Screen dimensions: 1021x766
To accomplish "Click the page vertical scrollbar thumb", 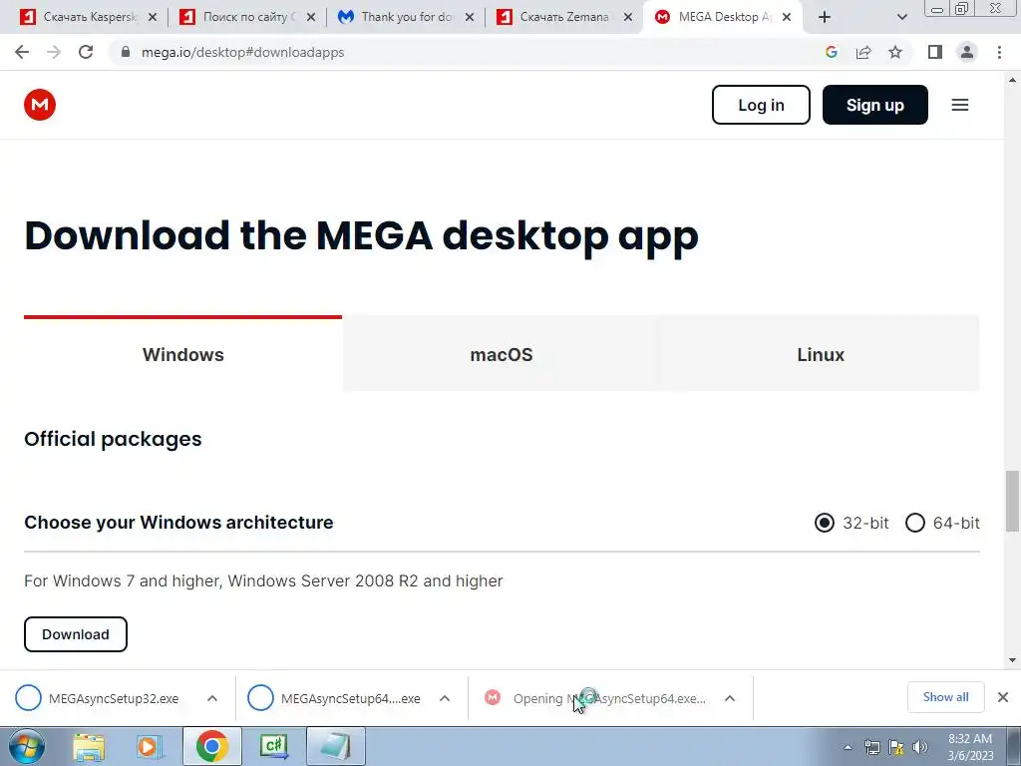I will pyautogui.click(x=1012, y=501).
